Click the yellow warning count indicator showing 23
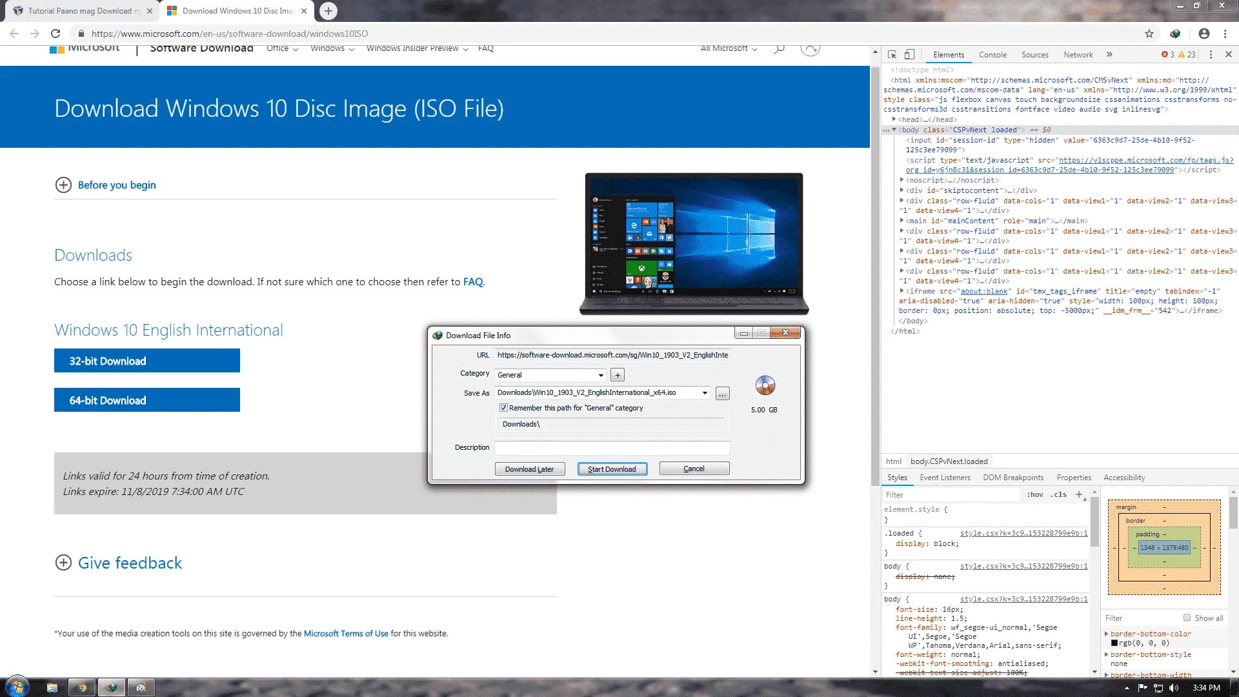The image size is (1239, 697). coord(1187,55)
